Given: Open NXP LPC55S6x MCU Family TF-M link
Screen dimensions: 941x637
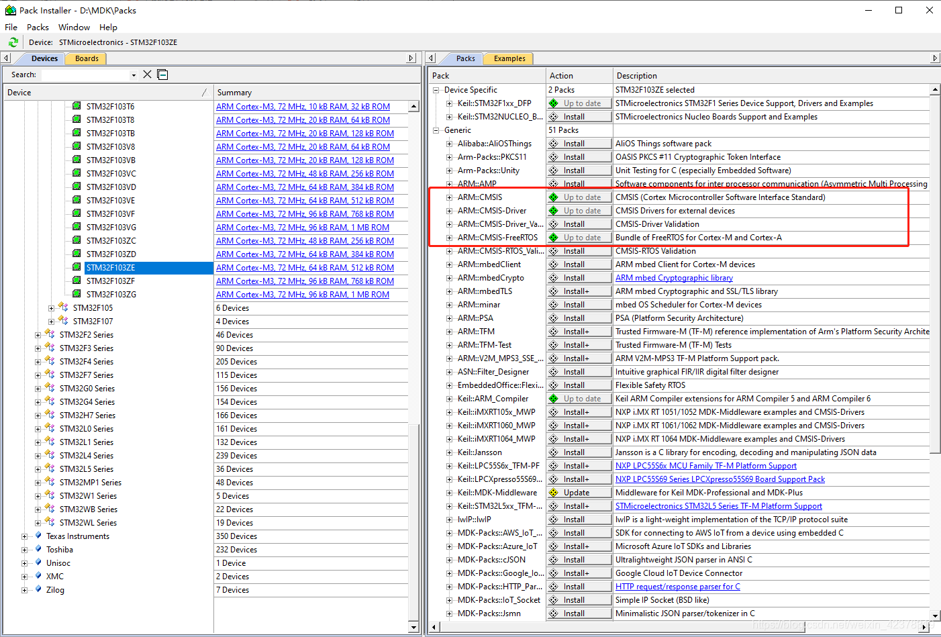Looking at the screenshot, I should (x=706, y=466).
